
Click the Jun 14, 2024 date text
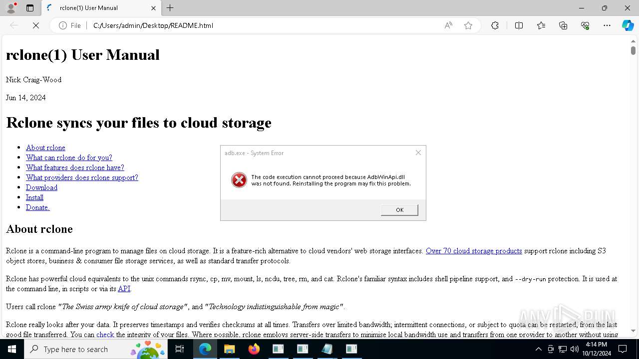coord(26,98)
